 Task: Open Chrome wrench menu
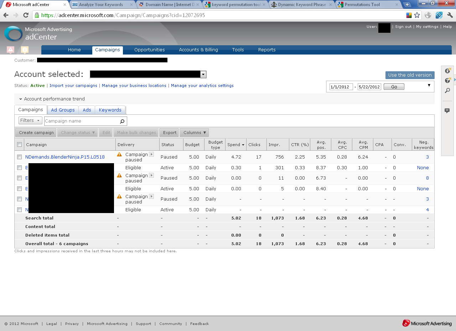coord(450,15)
